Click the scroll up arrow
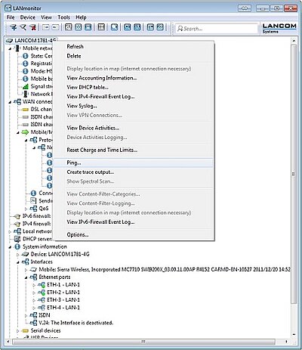Viewport: 302px width, 350px height. pos(294,41)
